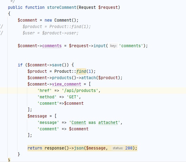Click the Request type hint in signature

click(87, 7)
